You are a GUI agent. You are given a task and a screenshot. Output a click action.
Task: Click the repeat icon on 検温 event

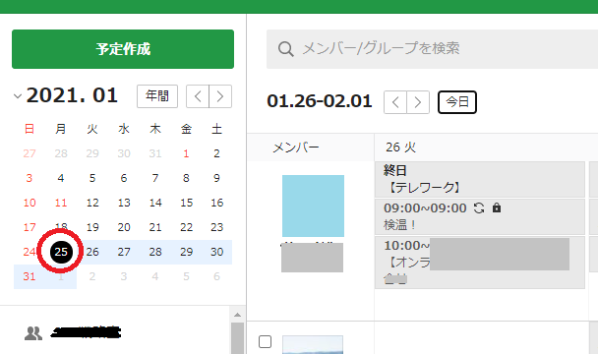[479, 207]
